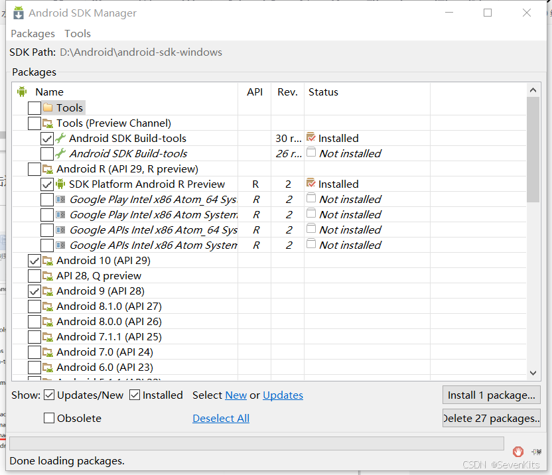Enable the Obsolete show filter
Viewport: 552px width, 475px height.
49,418
